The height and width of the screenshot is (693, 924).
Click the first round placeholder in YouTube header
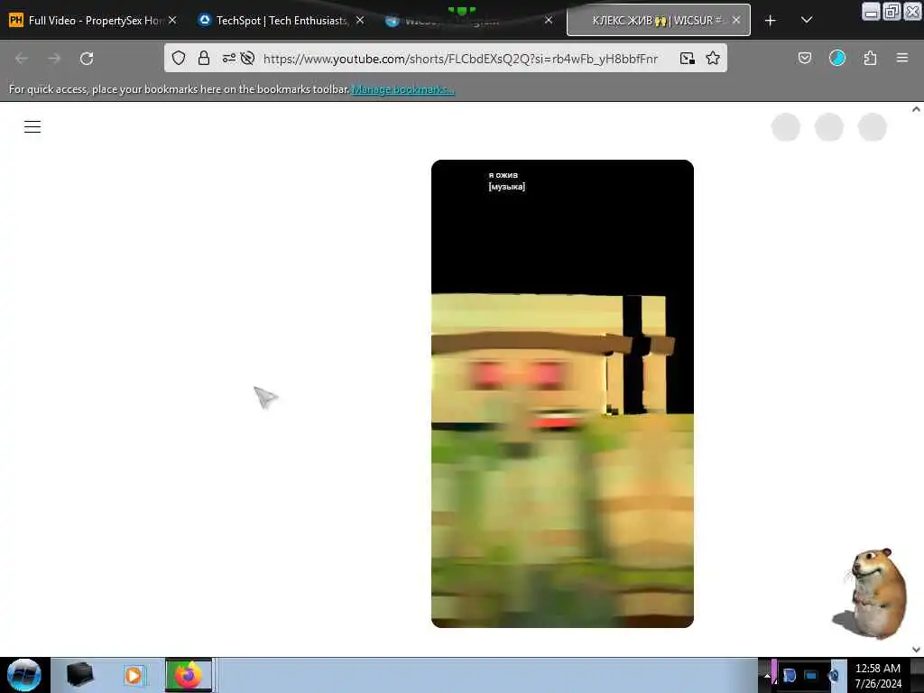pos(786,127)
